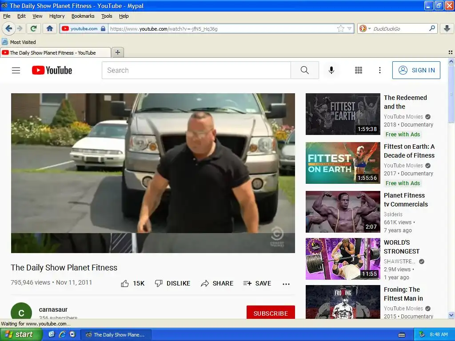Click the YouTube search magnifier button
The width and height of the screenshot is (455, 341).
pos(305,70)
